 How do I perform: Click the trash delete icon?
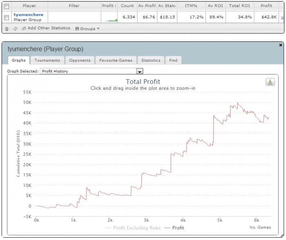click(7, 29)
